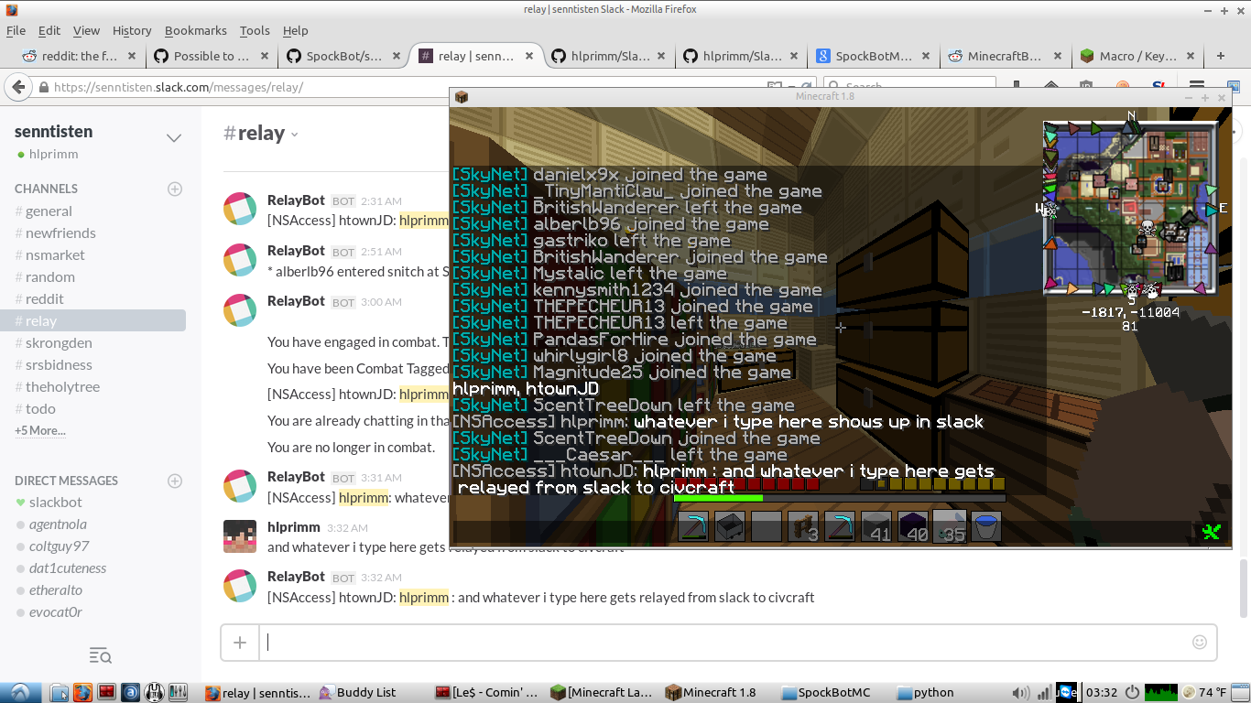Expand the senntisten team menu chevron

(x=173, y=138)
